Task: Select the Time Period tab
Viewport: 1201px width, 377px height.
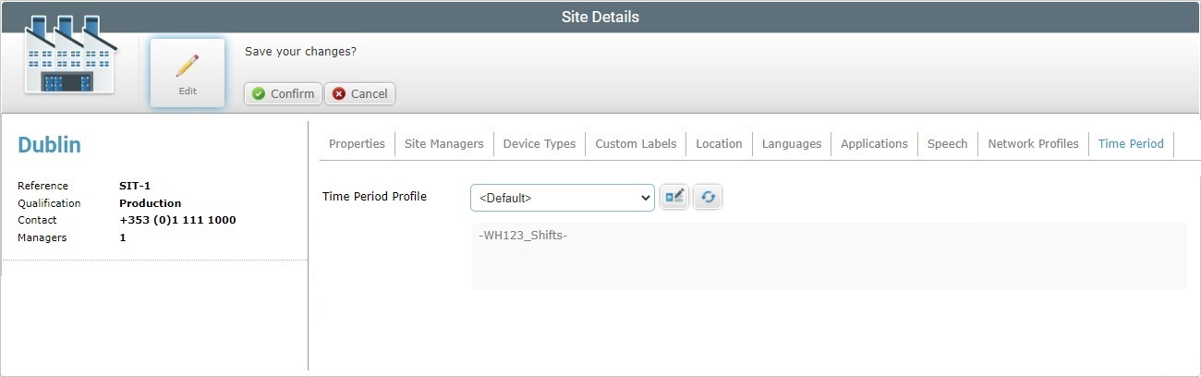Action: (1131, 144)
